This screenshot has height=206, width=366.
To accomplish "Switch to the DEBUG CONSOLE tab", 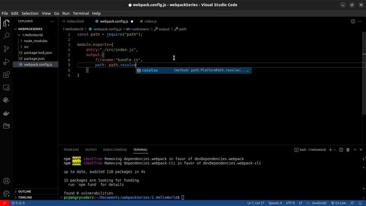I will pyautogui.click(x=115, y=150).
